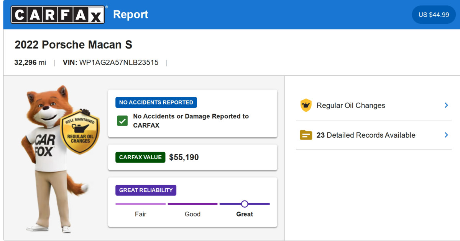Click the Good label under reliability bar
460x241 pixels.
192,214
